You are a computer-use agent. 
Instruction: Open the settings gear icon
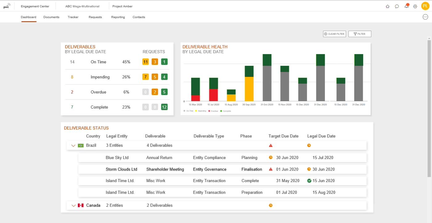point(415,6)
